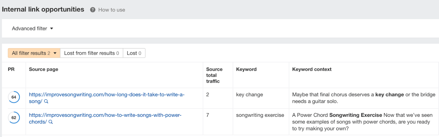Click the question mark help icon
This screenshot has width=439, height=137.
tap(93, 10)
